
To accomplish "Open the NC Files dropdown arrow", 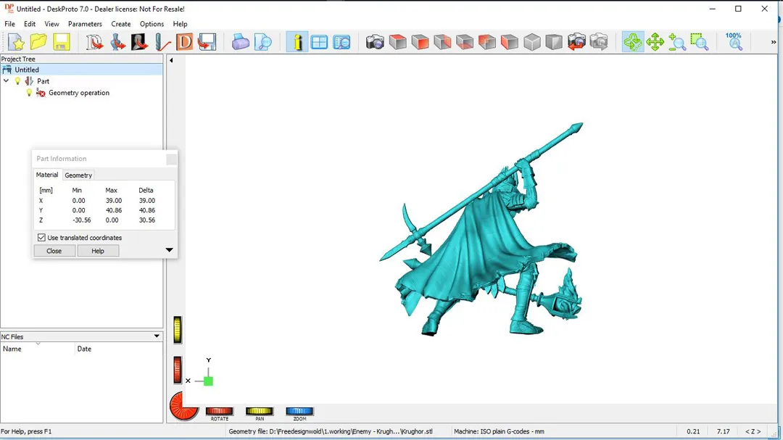I will click(x=157, y=336).
